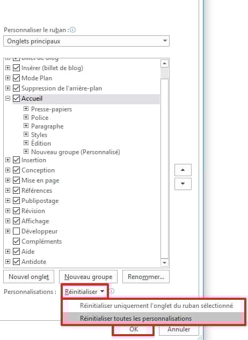Collapse the Accueil tab tree node
Image resolution: width=248 pixels, height=340 pixels.
coord(8,99)
